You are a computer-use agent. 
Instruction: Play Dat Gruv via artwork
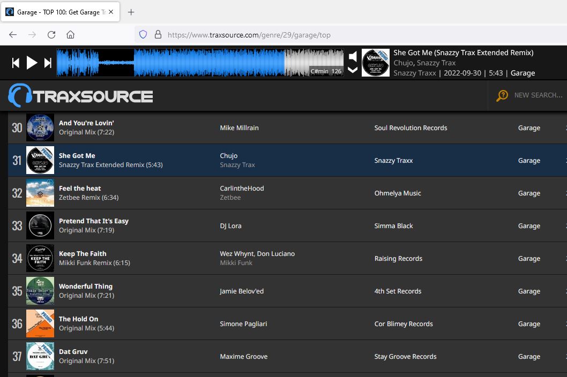pyautogui.click(x=40, y=356)
